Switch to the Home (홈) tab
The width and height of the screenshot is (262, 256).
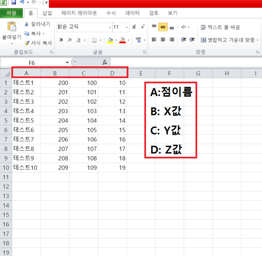tap(31, 13)
